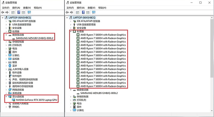The image size is (214, 117).
Task: Expand 安全设备 node in right window
Action: [x=71, y=28]
